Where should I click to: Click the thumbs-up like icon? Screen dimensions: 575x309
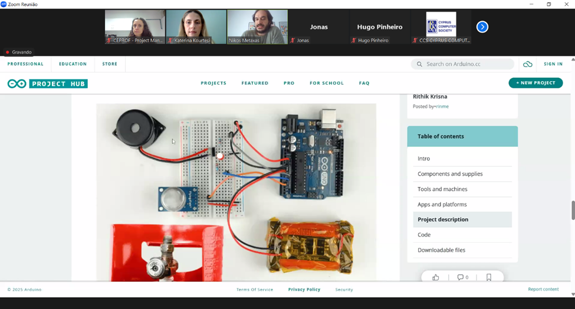[x=436, y=277]
